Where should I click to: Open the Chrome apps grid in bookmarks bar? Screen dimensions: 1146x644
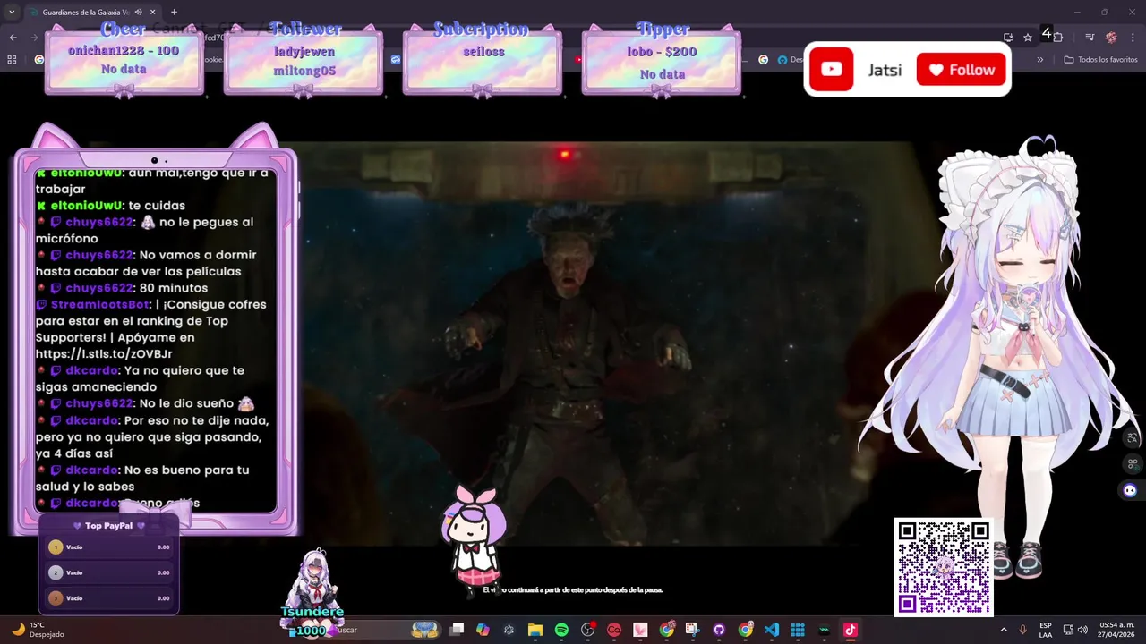[12, 59]
